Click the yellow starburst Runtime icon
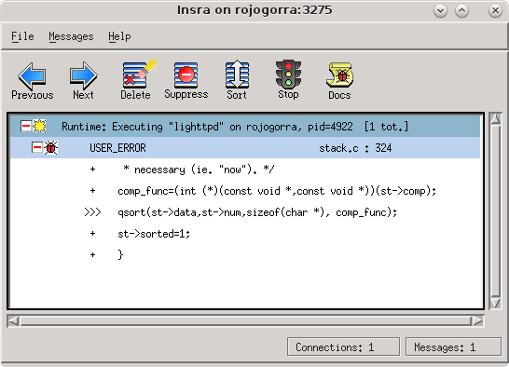This screenshot has width=509, height=367. pos(39,126)
